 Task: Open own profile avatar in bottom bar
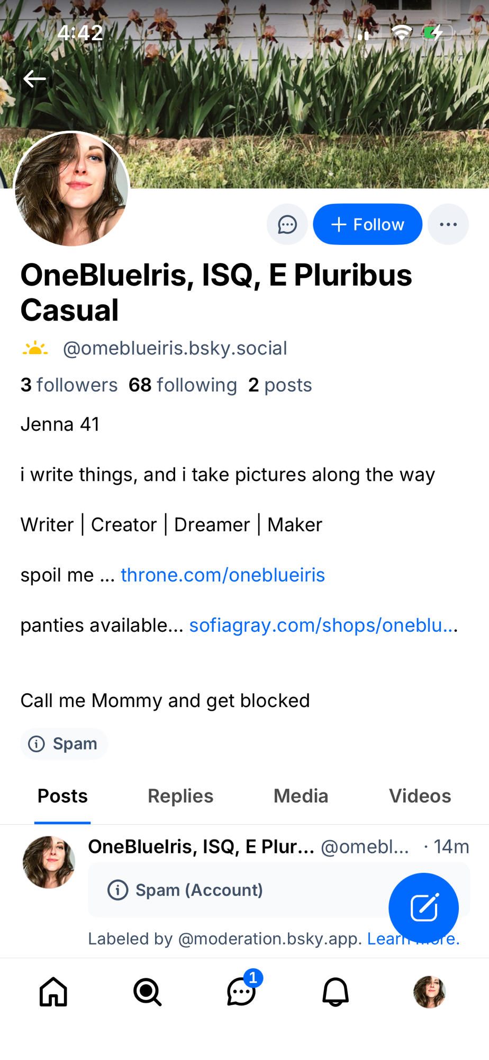(x=429, y=992)
